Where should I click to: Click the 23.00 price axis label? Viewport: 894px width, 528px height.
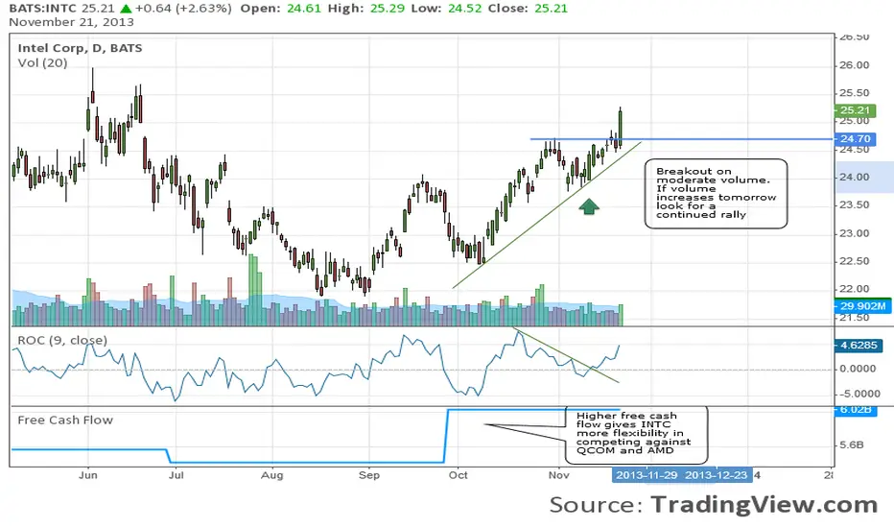[854, 233]
